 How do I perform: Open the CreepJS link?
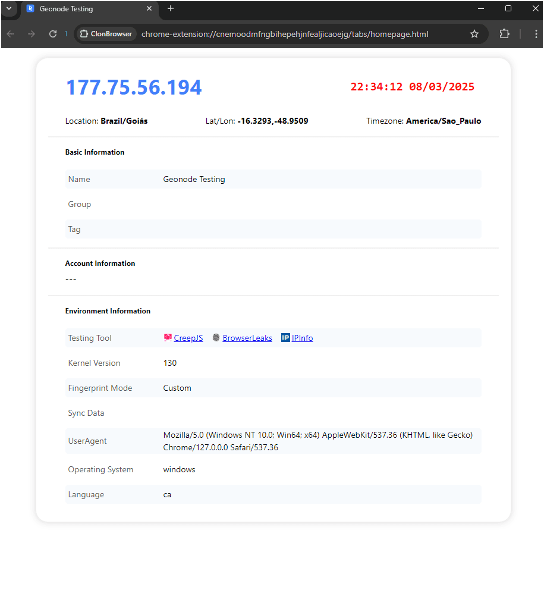pos(188,337)
